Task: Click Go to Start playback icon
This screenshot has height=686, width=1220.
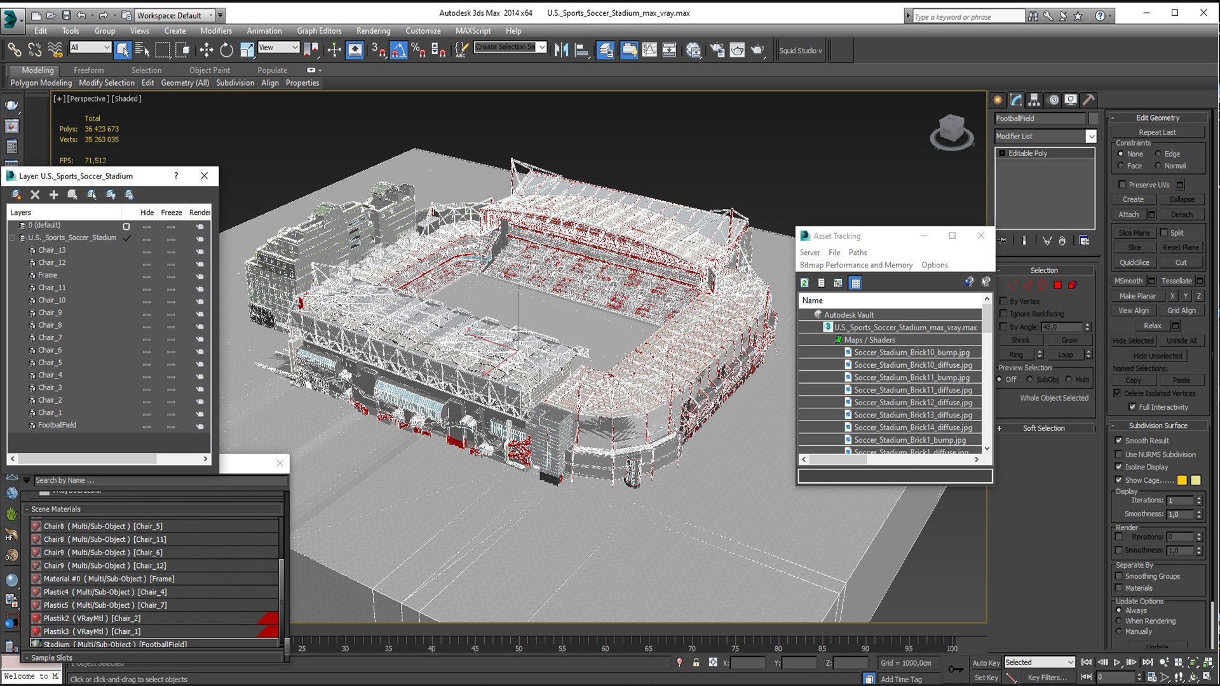Action: pyautogui.click(x=1086, y=662)
